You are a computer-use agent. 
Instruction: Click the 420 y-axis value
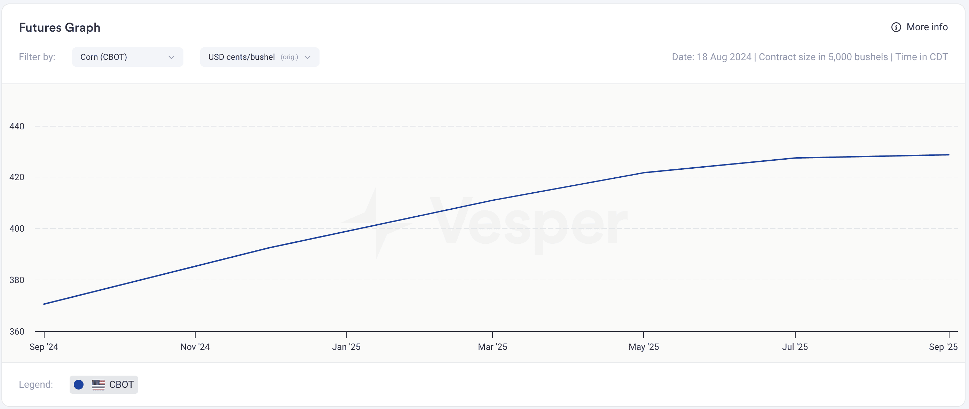coord(17,177)
